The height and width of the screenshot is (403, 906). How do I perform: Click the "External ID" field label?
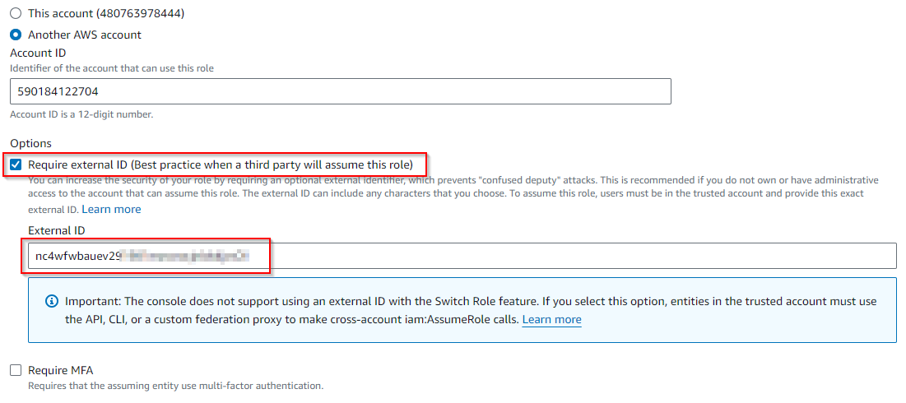57,230
